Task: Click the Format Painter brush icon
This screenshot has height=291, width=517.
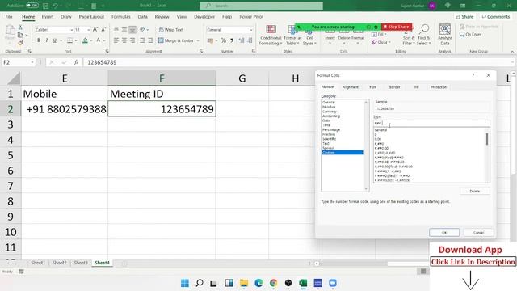Action: (x=20, y=43)
